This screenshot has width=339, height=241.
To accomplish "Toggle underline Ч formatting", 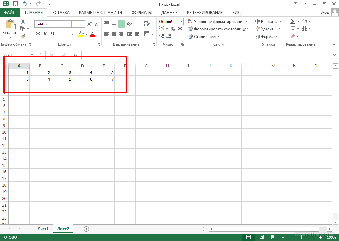I will pyautogui.click(x=53, y=34).
